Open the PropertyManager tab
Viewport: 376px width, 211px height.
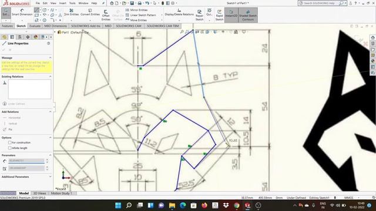(x=12, y=37)
